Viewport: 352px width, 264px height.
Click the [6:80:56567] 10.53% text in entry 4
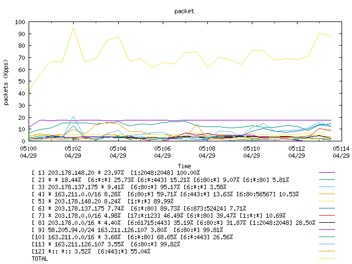[x=268, y=194]
